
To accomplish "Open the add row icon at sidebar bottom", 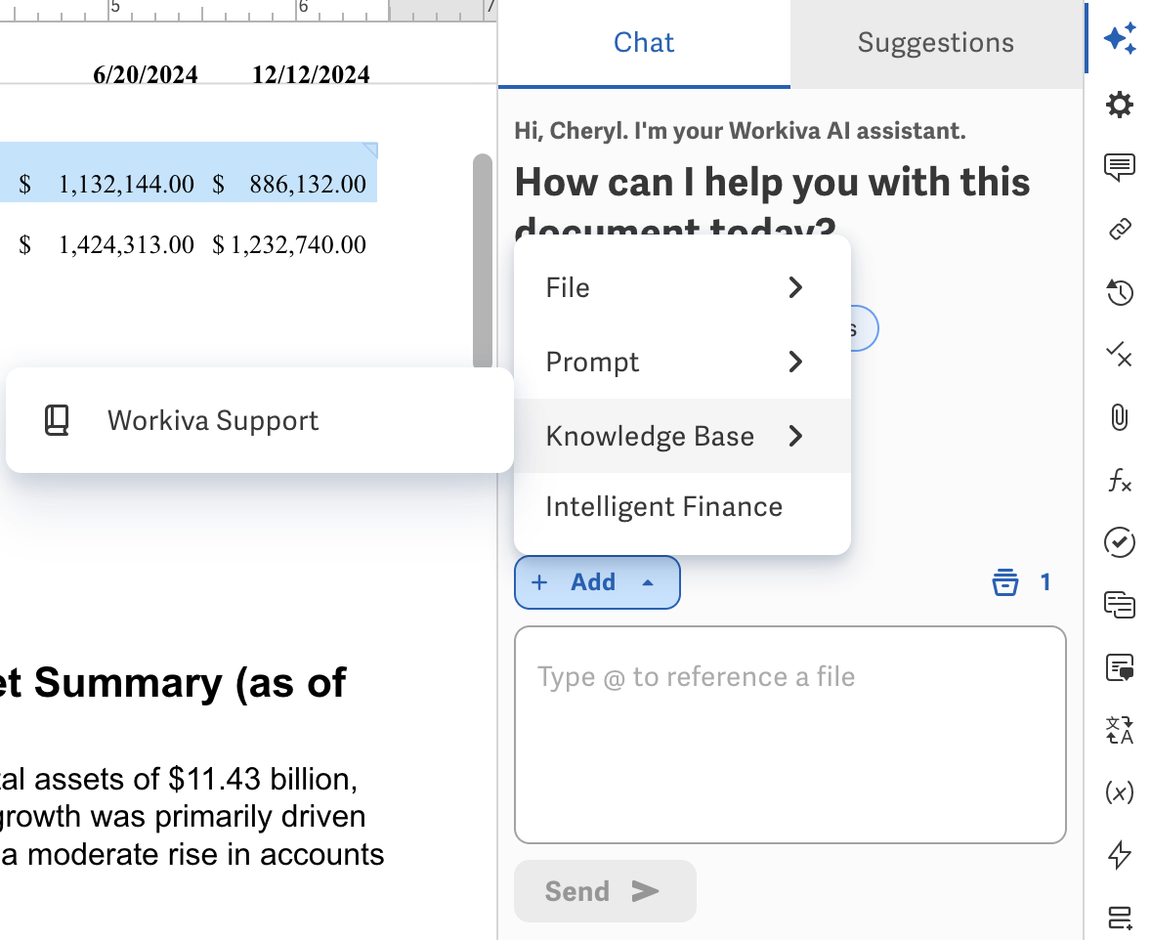I will click(x=1120, y=918).
